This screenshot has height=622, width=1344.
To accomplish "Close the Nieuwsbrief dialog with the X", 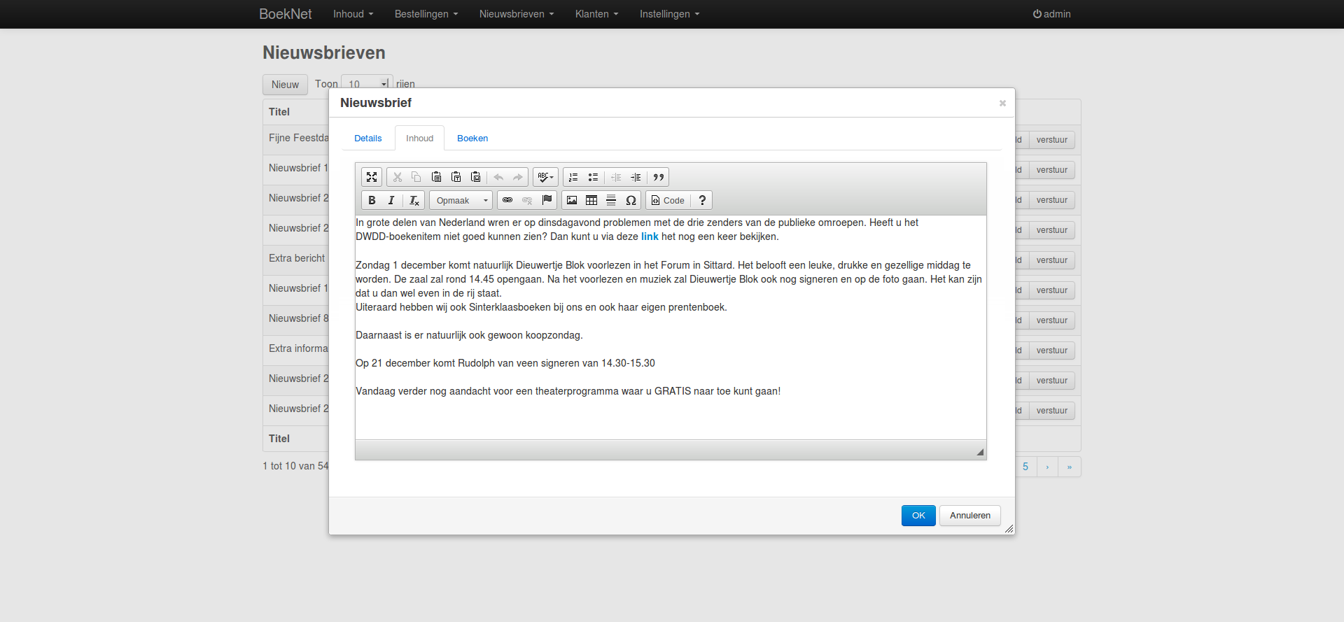I will (1002, 104).
